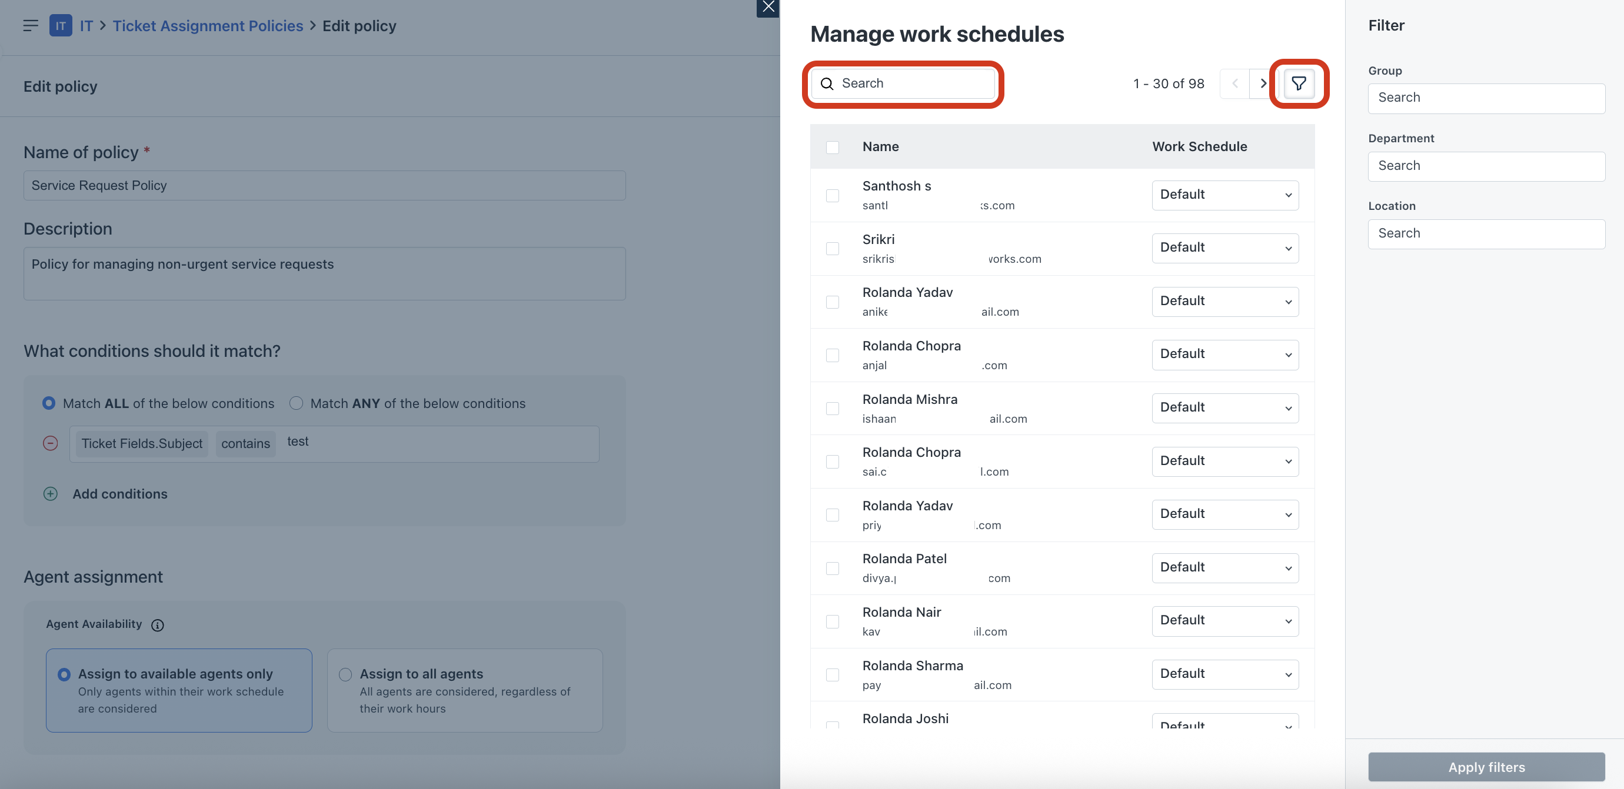Click the IT workspace badge icon

[61, 26]
